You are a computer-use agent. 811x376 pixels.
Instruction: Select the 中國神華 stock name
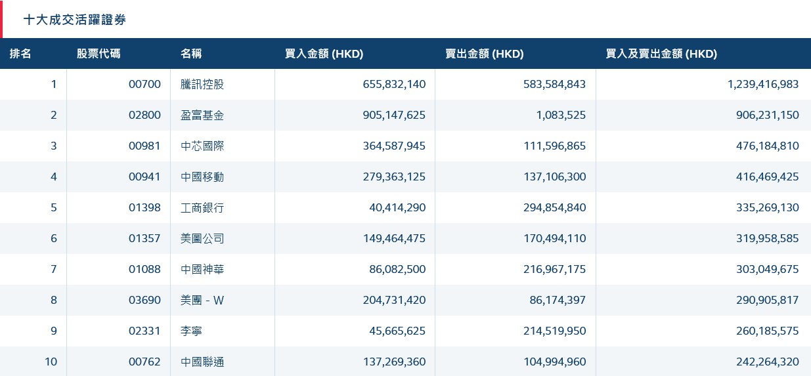(x=202, y=269)
